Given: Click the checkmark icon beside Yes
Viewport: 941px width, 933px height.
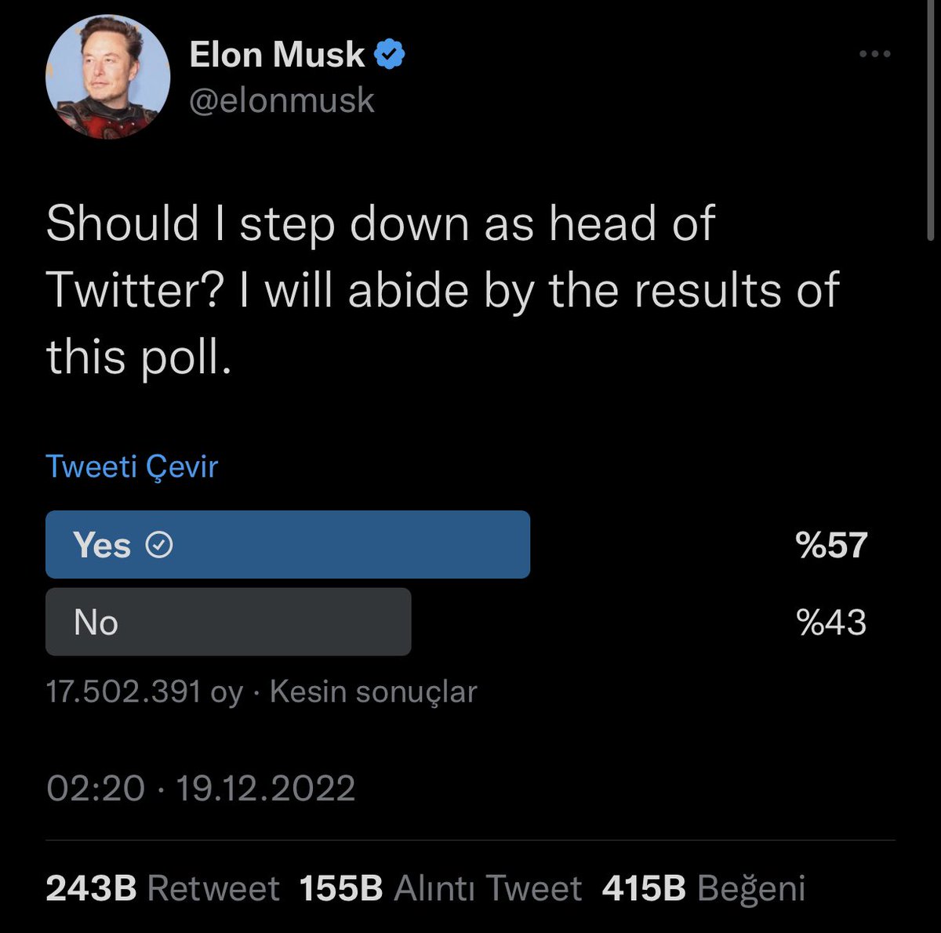Looking at the screenshot, I should 160,545.
